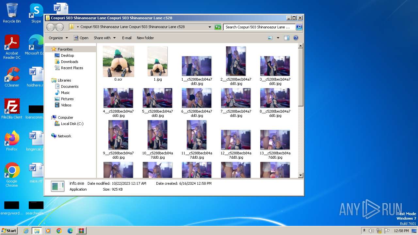Open Internet Explorer from the taskbar
Screen dimensions: 418x235
(26, 231)
